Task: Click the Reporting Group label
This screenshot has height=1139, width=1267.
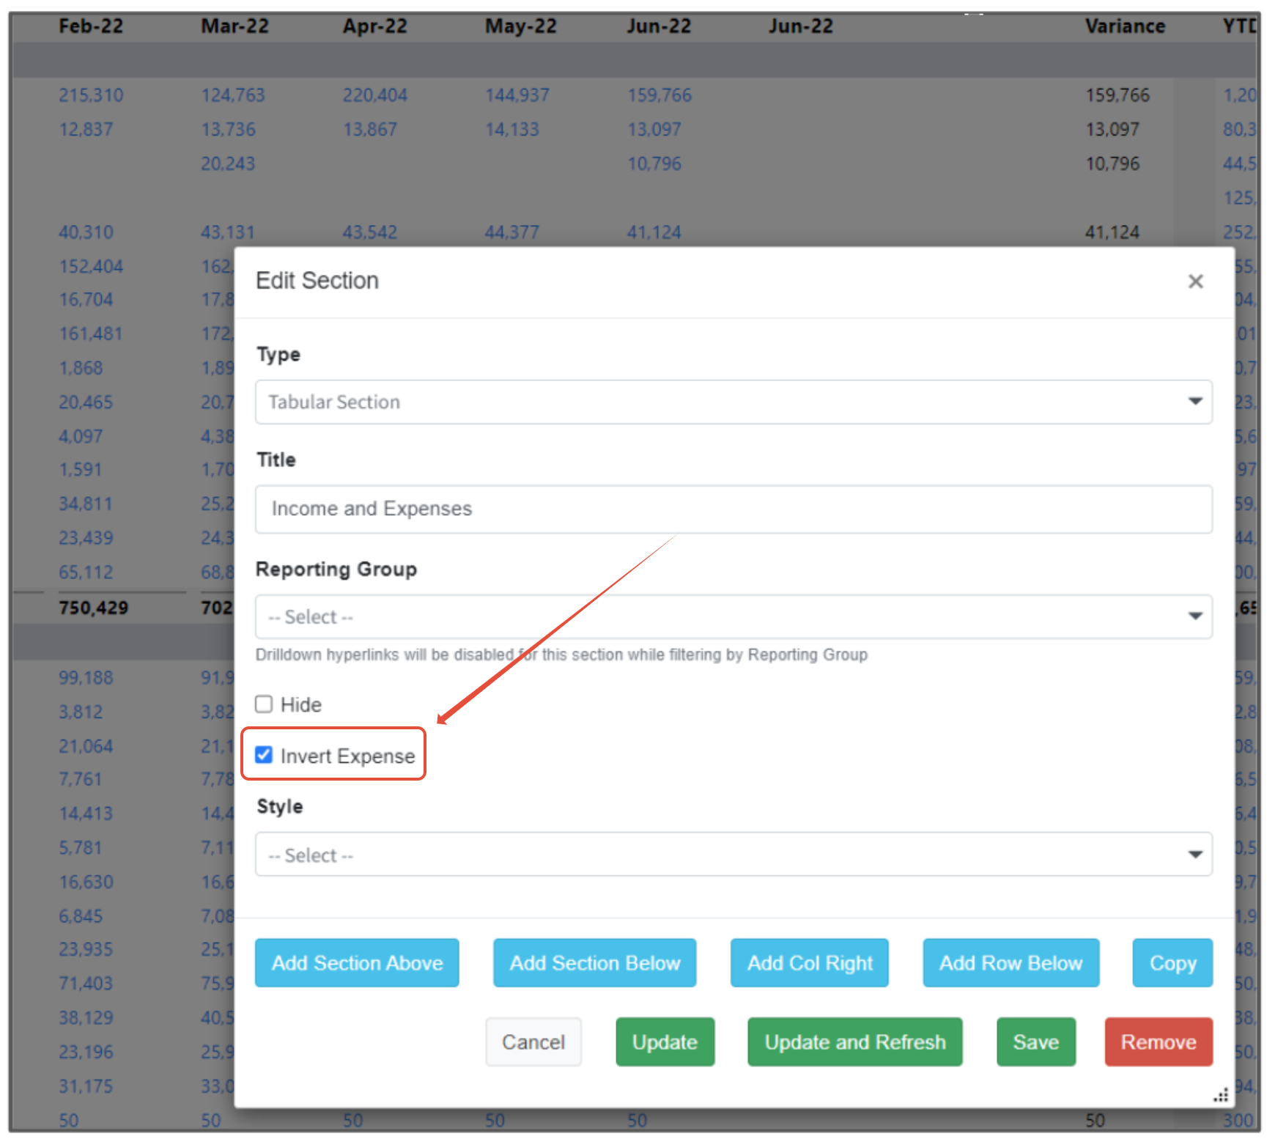Action: click(x=336, y=569)
